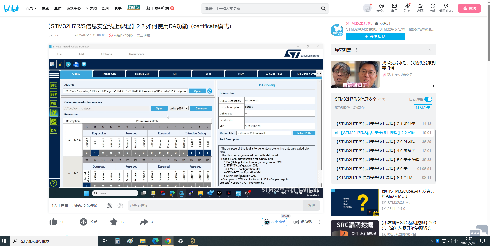This screenshot has height=246, width=490.
Task: Like the video with thumbs-up icon
Action: (x=53, y=222)
